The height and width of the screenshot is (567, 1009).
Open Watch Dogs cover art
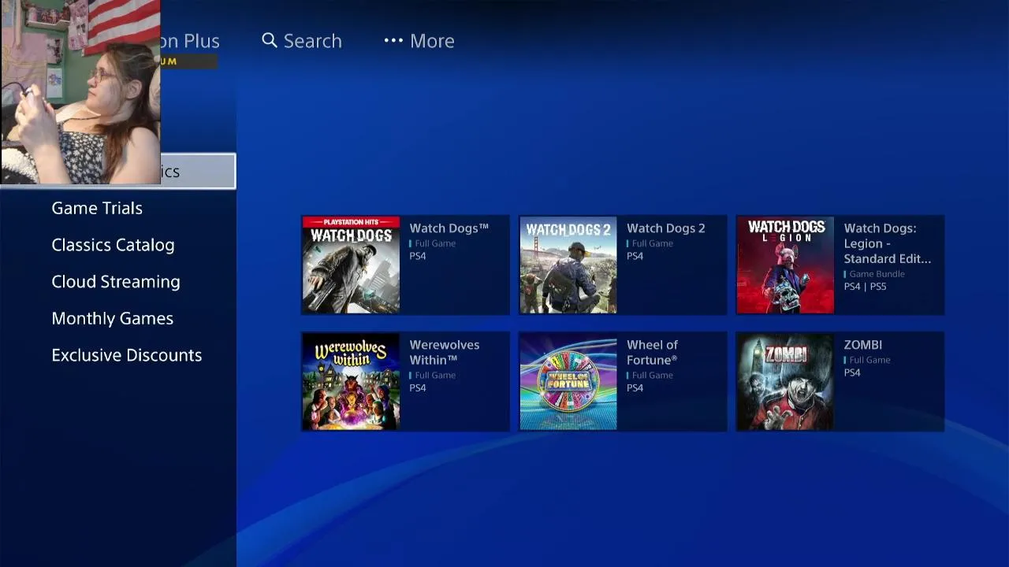pos(351,265)
